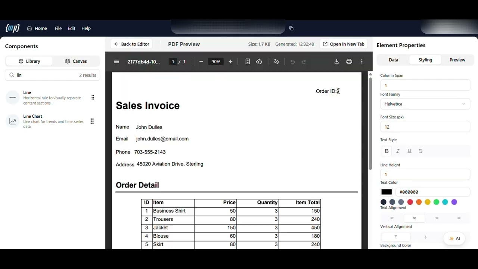The image size is (478, 269).
Task: Click the copy icon in top bar
Action: pos(291,28)
